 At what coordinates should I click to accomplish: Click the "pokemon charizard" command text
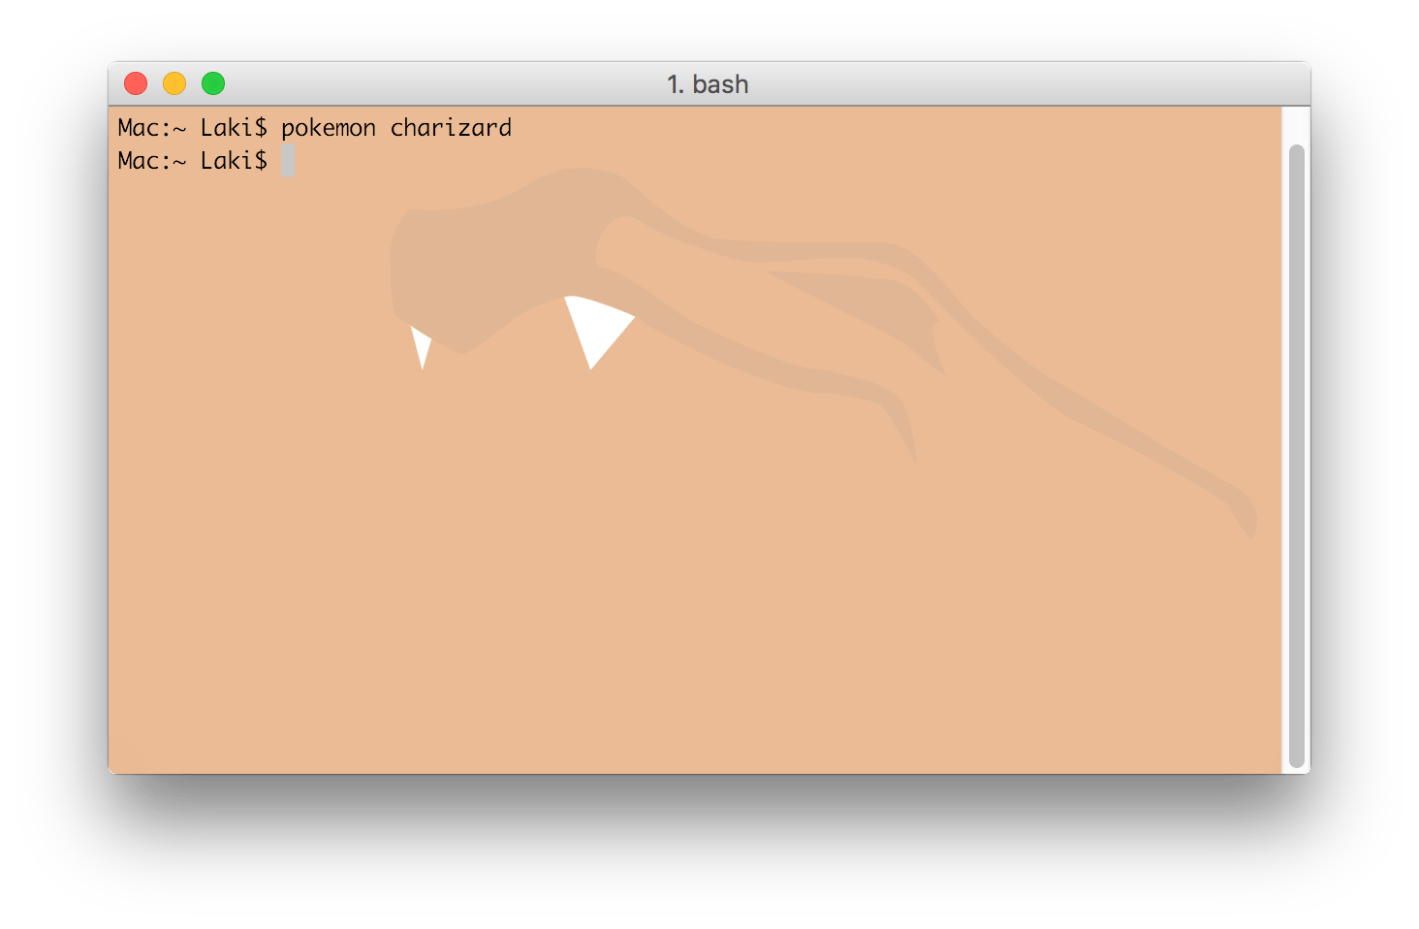point(396,128)
